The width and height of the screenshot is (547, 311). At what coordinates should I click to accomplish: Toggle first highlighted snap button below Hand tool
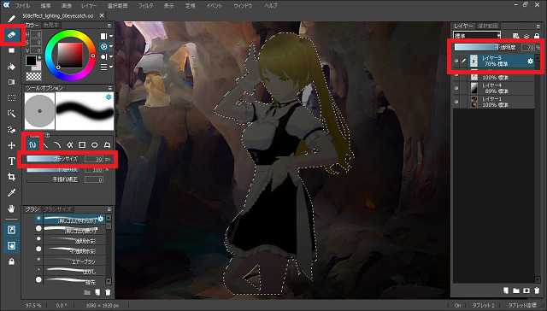tap(11, 230)
